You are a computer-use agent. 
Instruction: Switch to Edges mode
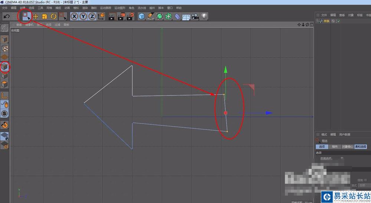point(4,76)
